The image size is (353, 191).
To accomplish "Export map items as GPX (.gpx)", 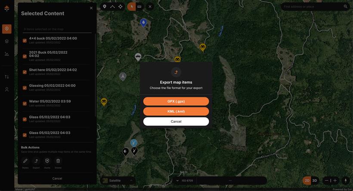I will point(176,101).
